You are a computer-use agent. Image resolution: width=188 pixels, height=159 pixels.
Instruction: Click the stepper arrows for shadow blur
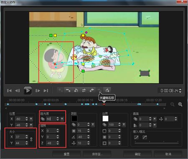click(x=89, y=131)
